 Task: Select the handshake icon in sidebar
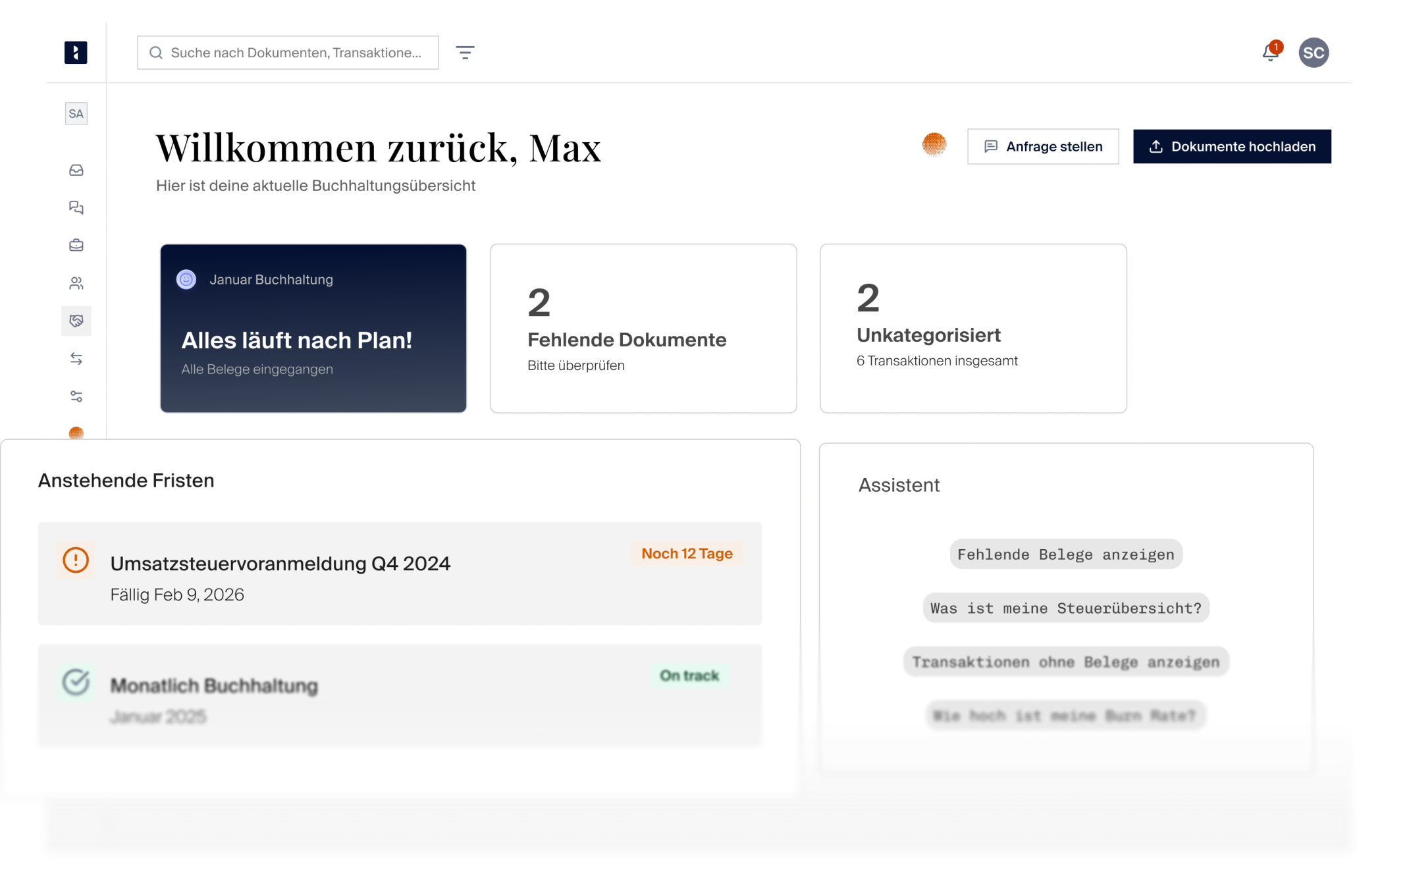[76, 321]
